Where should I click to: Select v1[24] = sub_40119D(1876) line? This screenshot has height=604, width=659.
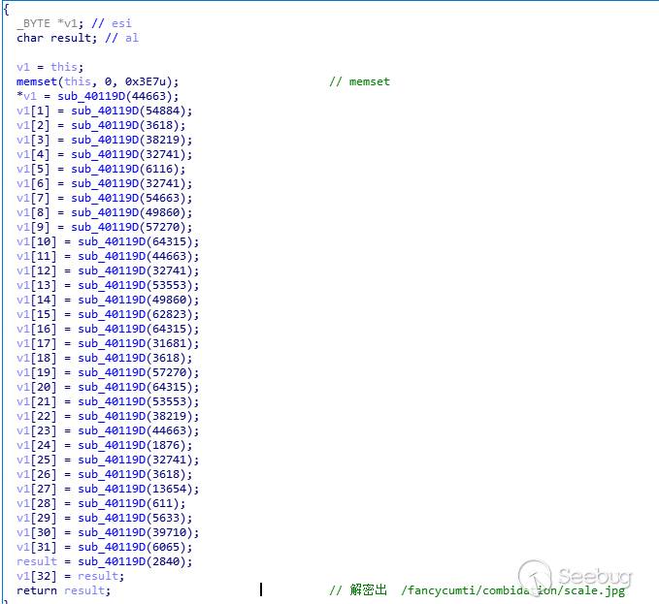[x=104, y=445]
